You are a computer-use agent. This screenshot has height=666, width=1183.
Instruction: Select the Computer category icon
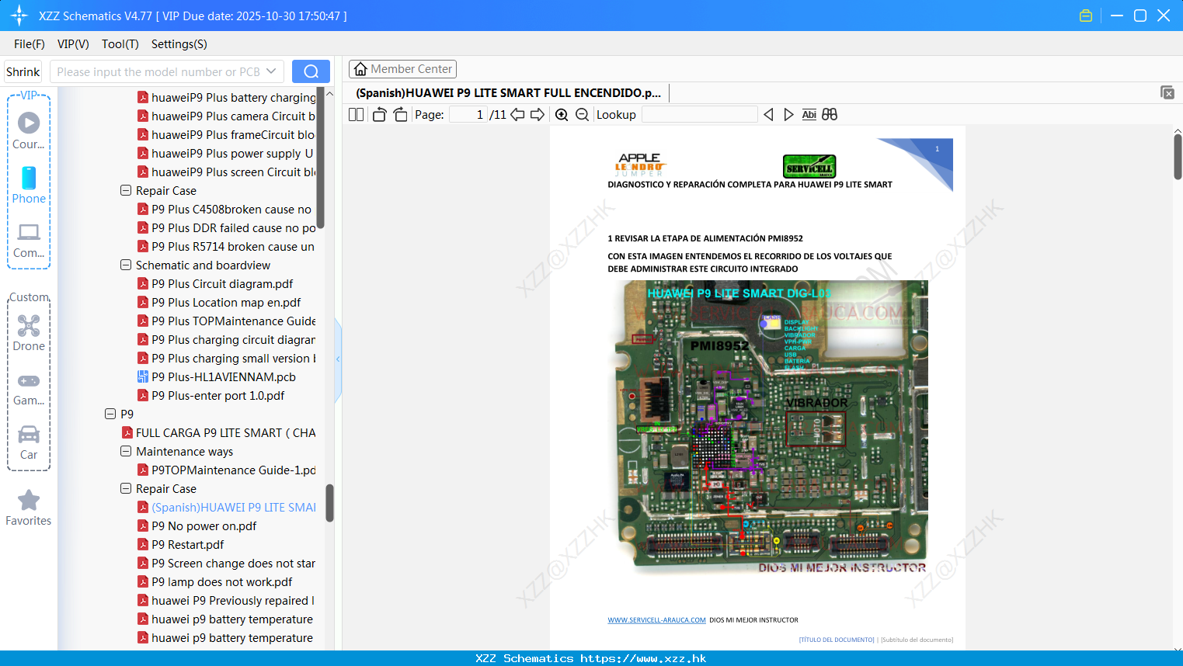tap(29, 240)
